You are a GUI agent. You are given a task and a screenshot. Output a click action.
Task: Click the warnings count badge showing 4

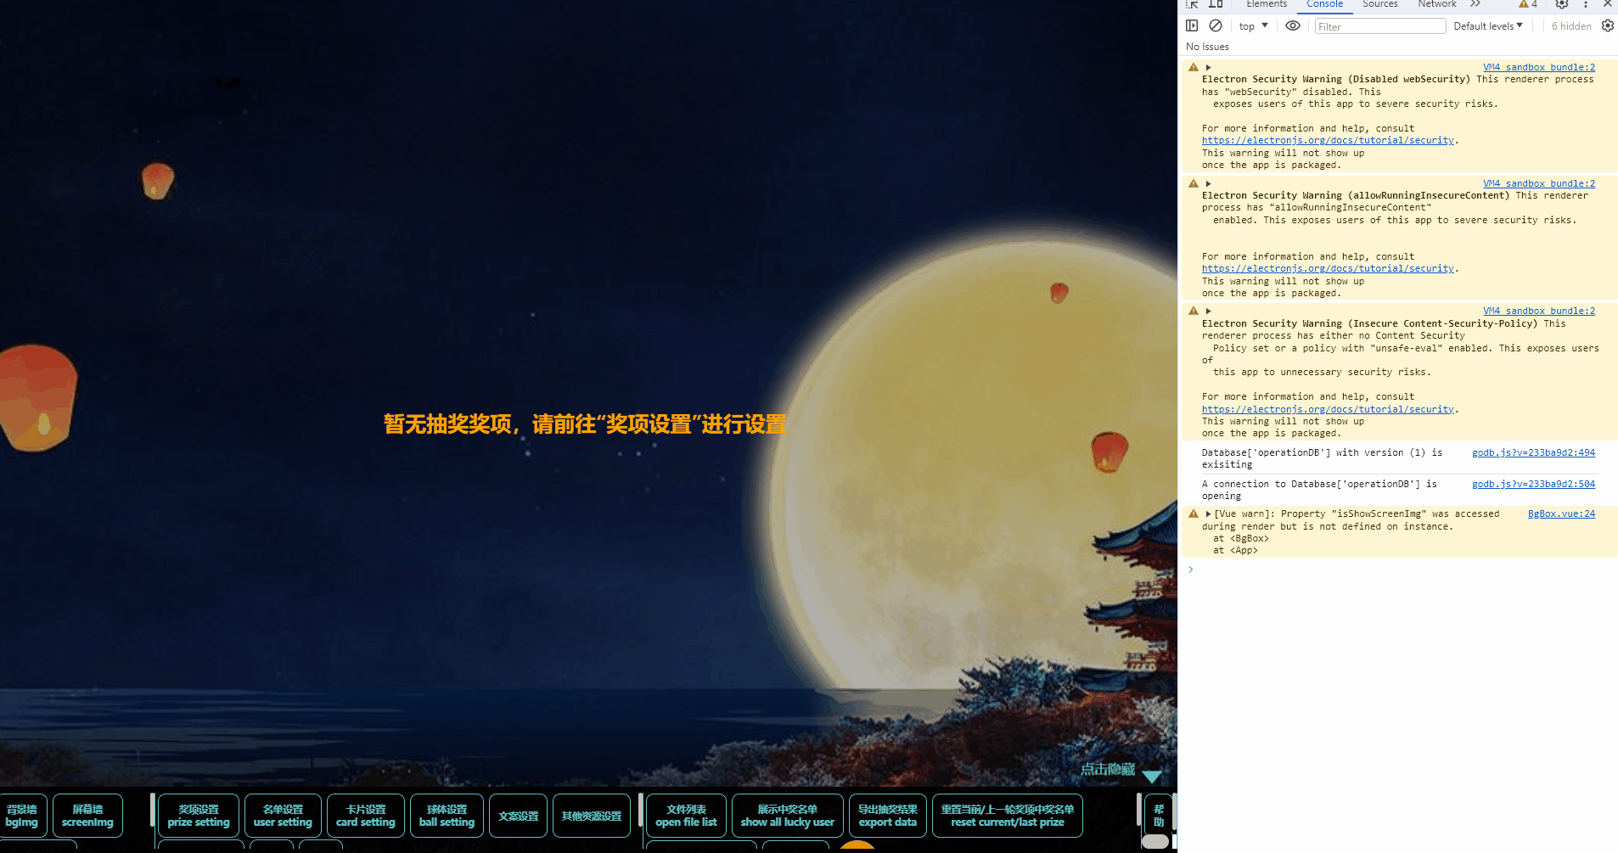coord(1528,4)
